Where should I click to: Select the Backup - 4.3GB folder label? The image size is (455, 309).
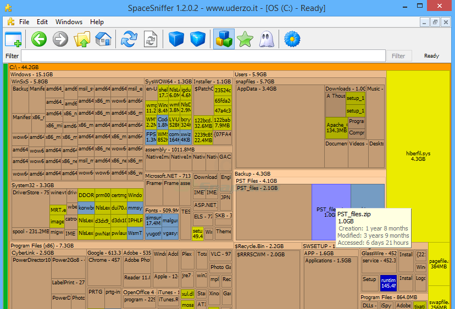(x=252, y=174)
